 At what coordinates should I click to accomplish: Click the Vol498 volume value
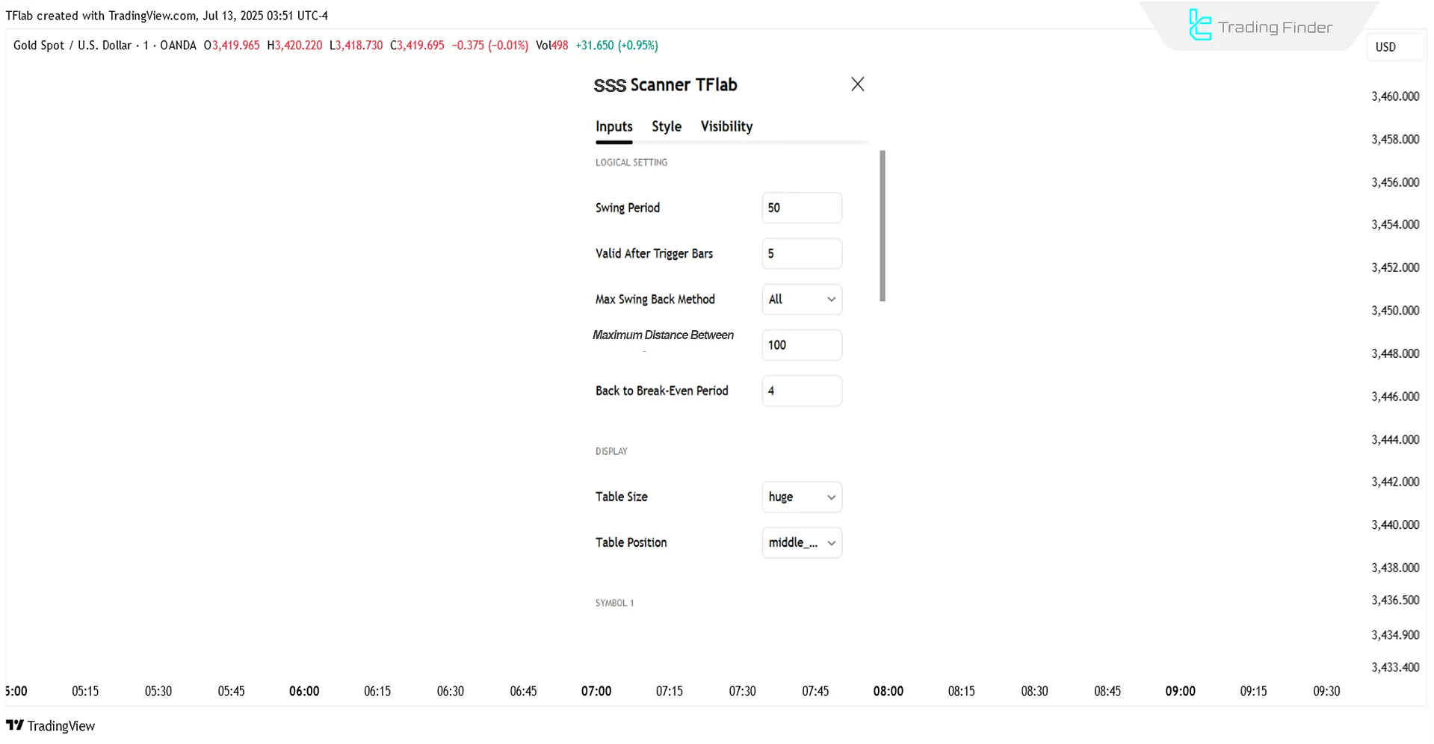[x=551, y=45]
